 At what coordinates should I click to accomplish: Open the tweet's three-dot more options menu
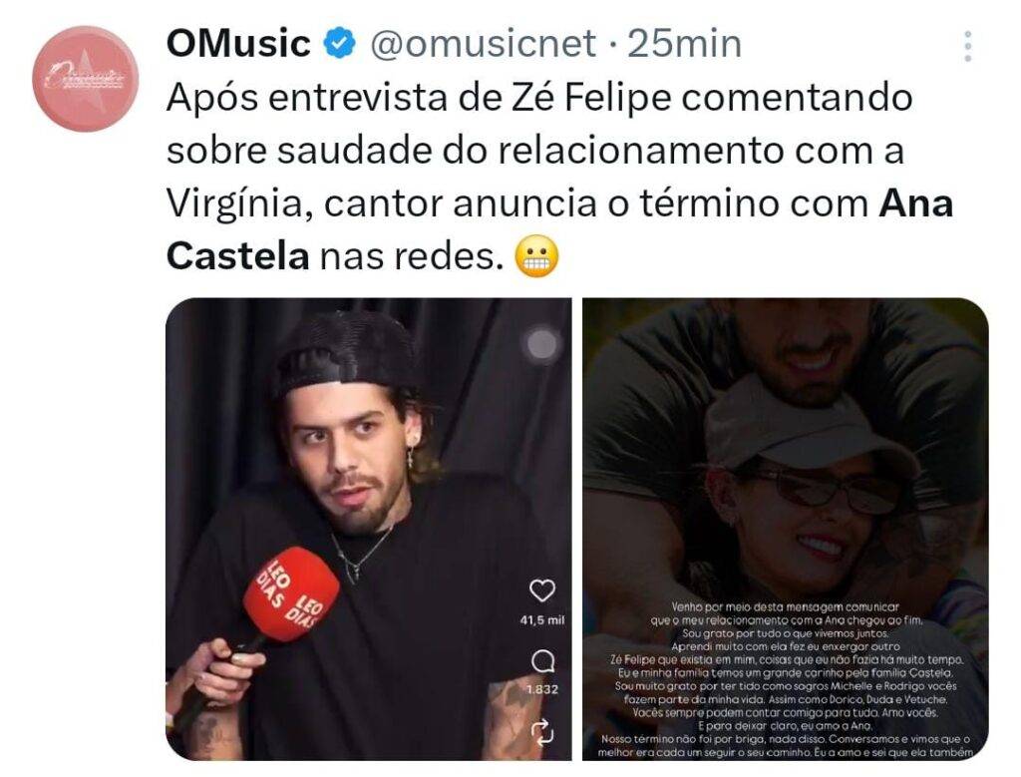coord(967,46)
